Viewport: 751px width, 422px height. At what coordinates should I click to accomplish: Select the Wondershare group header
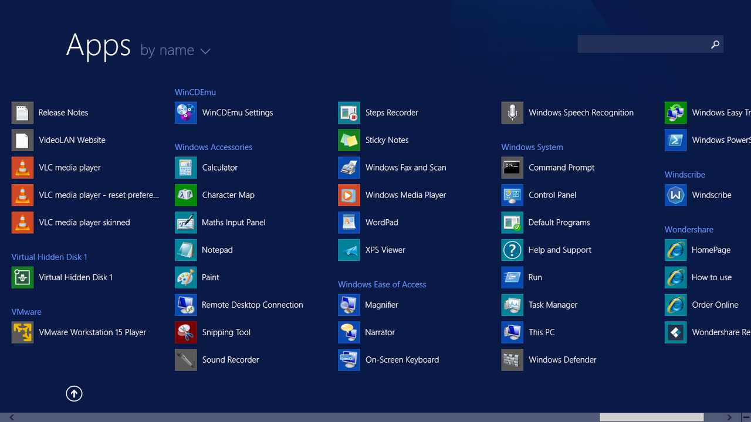[x=689, y=230]
